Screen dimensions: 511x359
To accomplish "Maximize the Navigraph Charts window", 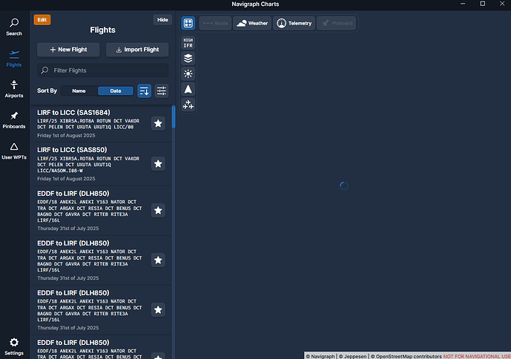I will tap(483, 4).
